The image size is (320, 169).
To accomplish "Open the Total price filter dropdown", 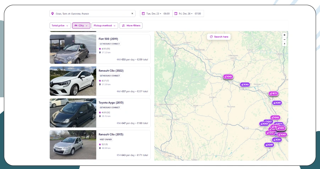I will click(60, 26).
